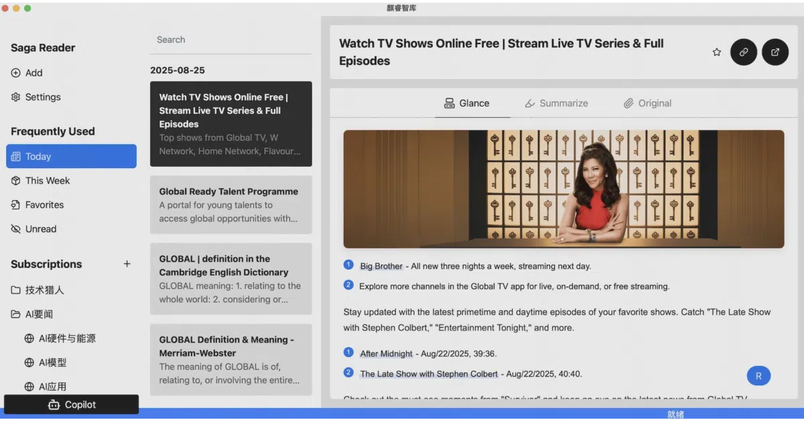Open Settings with the gear icon
Viewport: 804px width, 422px height.
36,97
